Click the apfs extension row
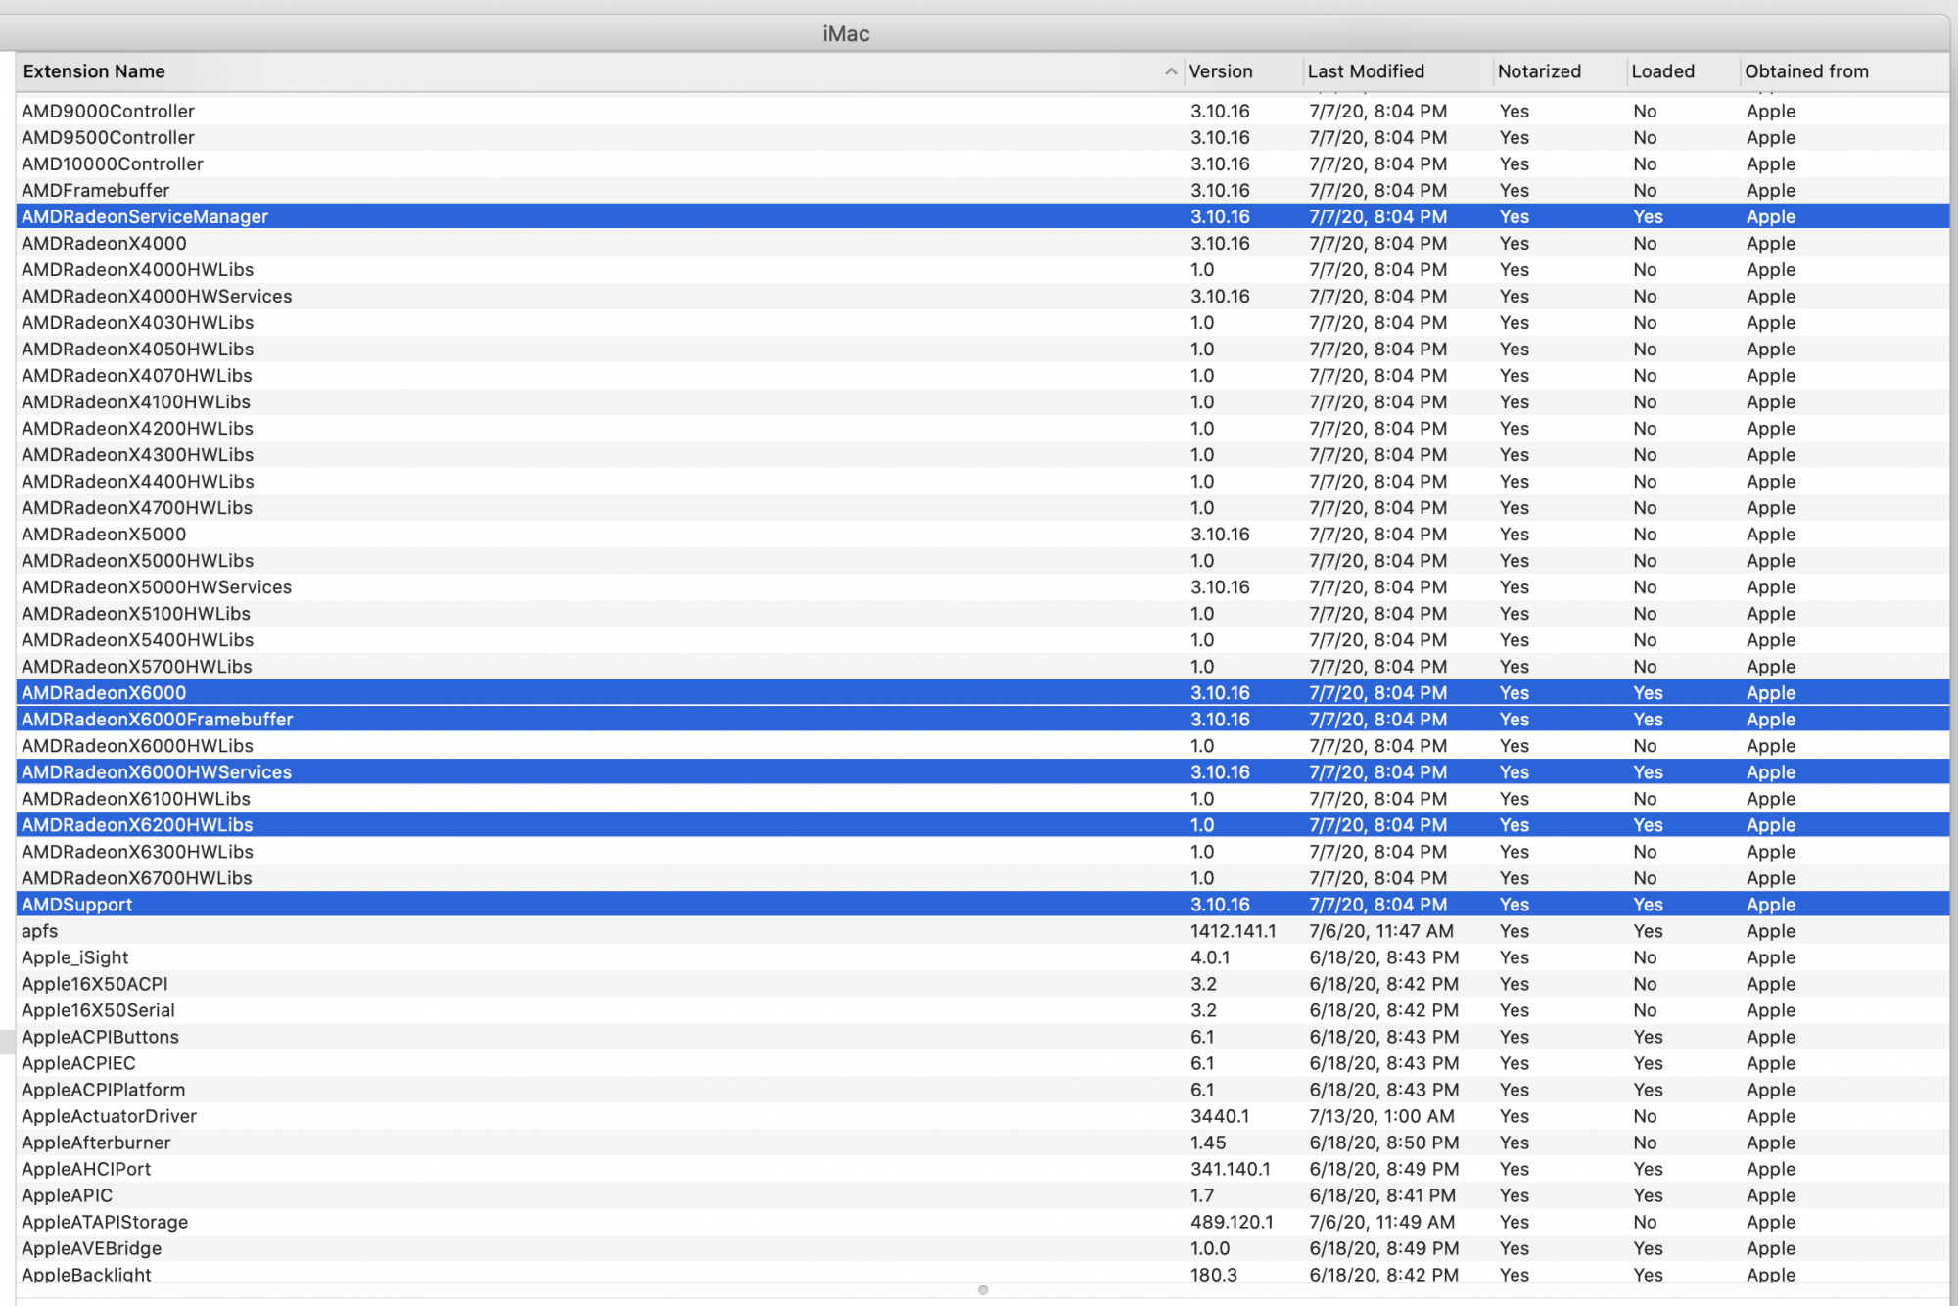The image size is (1958, 1306). coord(40,931)
